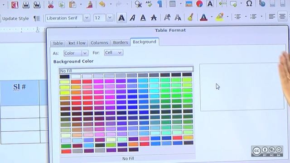Align paragraph left
The image size is (290, 163).
pyautogui.click(x=272, y=17)
